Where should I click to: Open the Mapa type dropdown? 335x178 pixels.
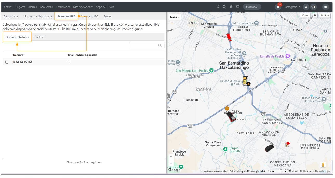[x=175, y=17]
